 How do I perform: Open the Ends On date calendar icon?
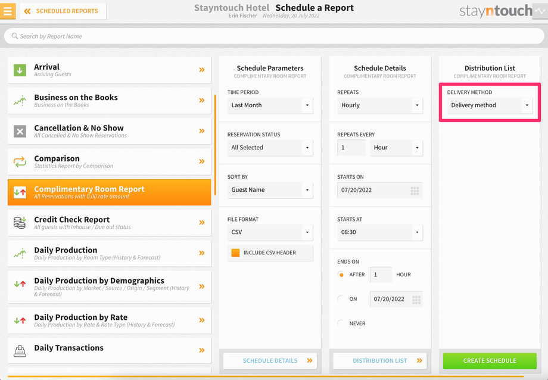[x=416, y=300]
